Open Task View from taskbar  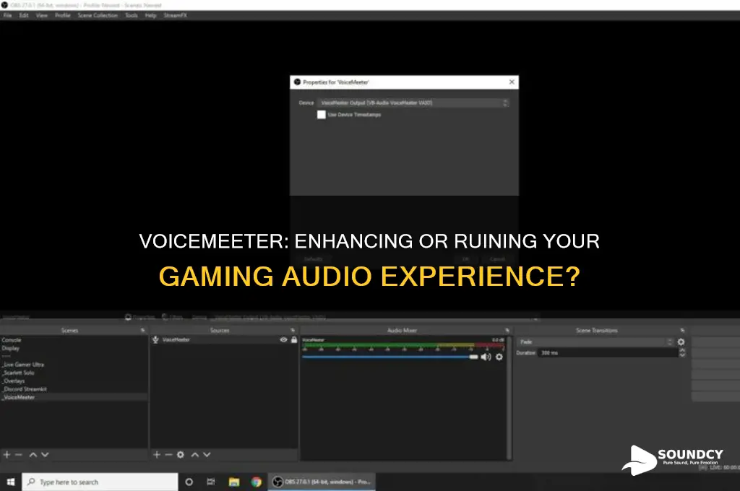(x=211, y=482)
